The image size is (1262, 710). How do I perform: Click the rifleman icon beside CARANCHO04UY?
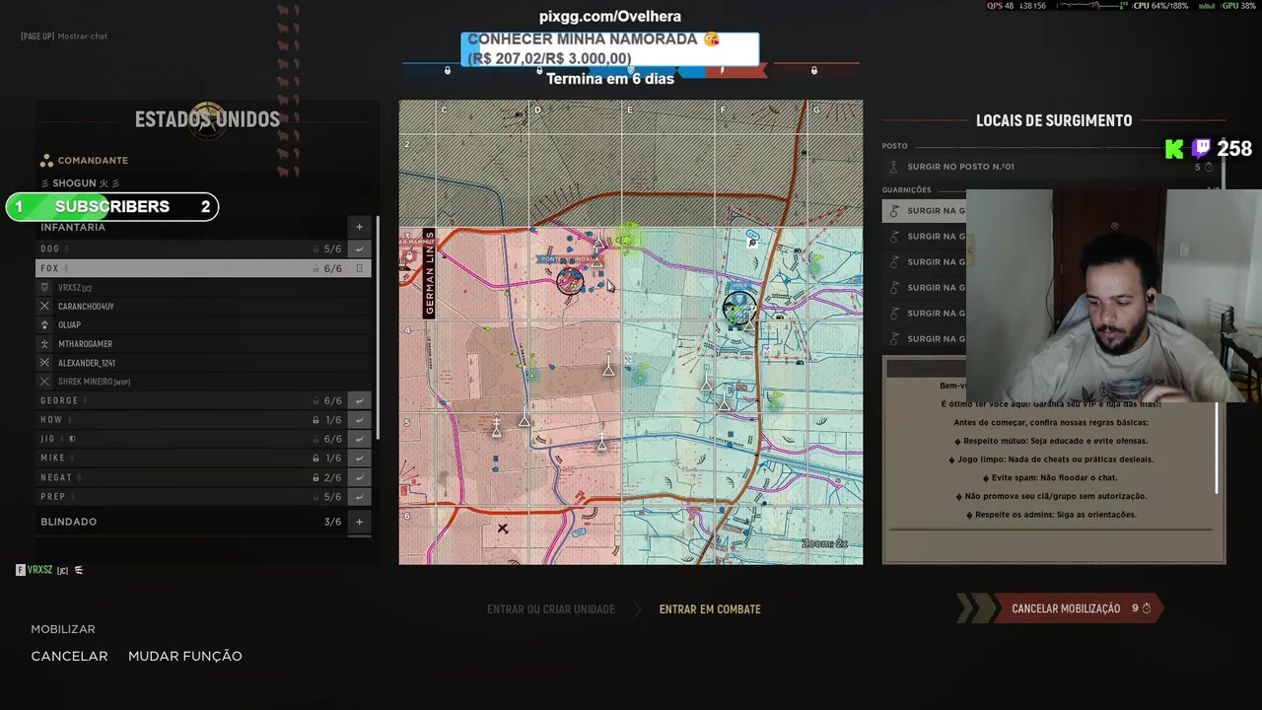44,307
